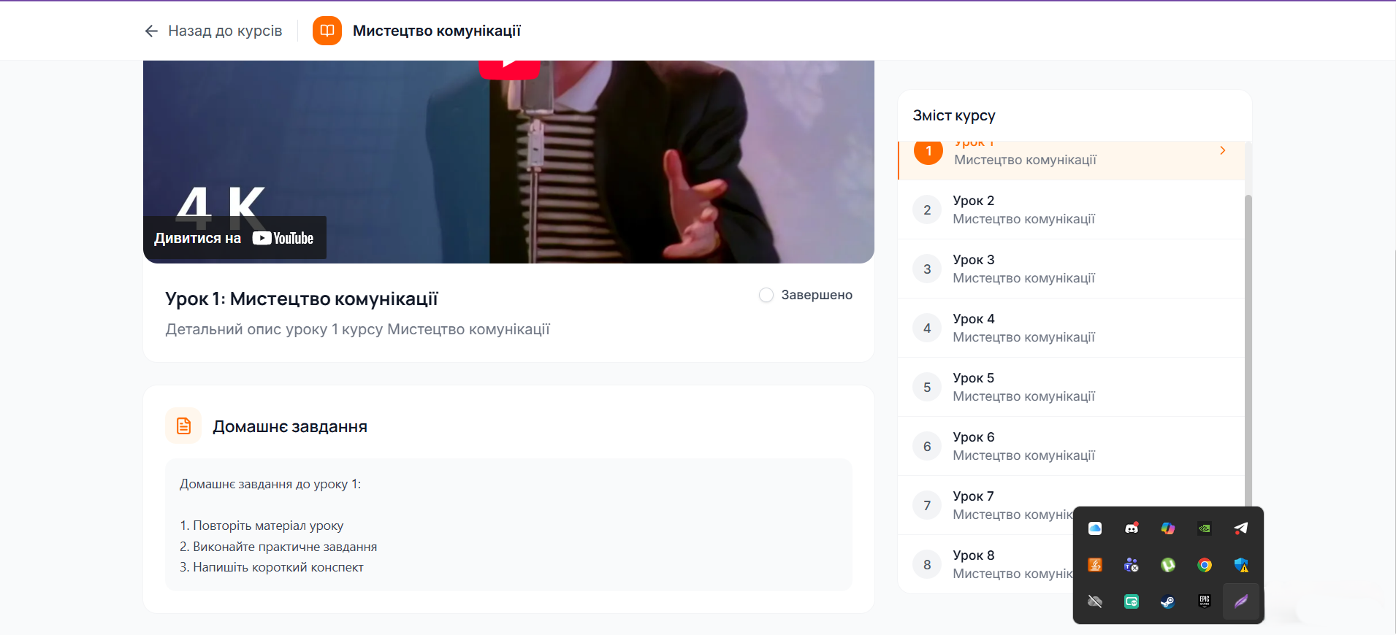Open the Урок 6 lesson entry
1396x635 pixels.
point(1071,446)
